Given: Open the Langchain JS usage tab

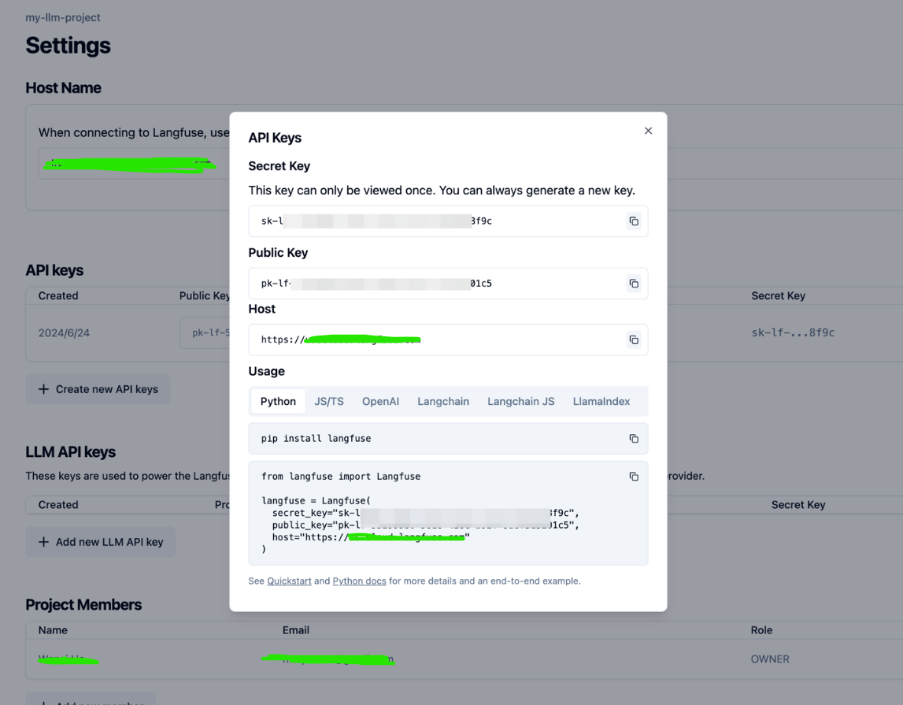Looking at the screenshot, I should click(520, 402).
